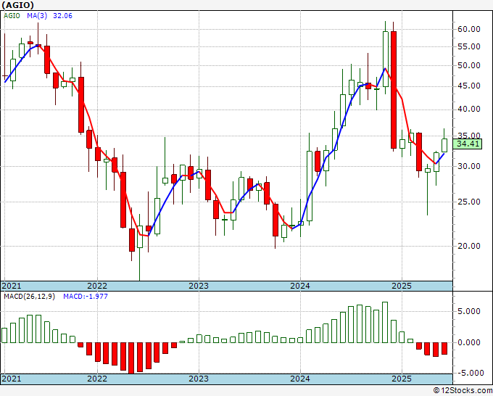Viewport: 493px width, 396px height.
Task: Click the 34.41 current price tag
Action: click(x=468, y=144)
